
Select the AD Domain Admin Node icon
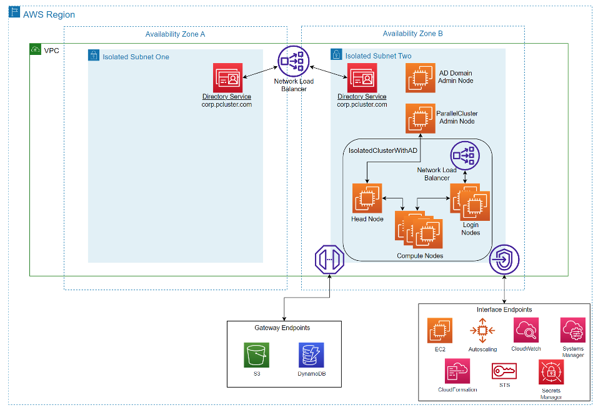[420, 77]
